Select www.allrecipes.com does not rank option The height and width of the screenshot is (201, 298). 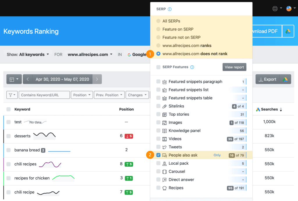click(158, 54)
